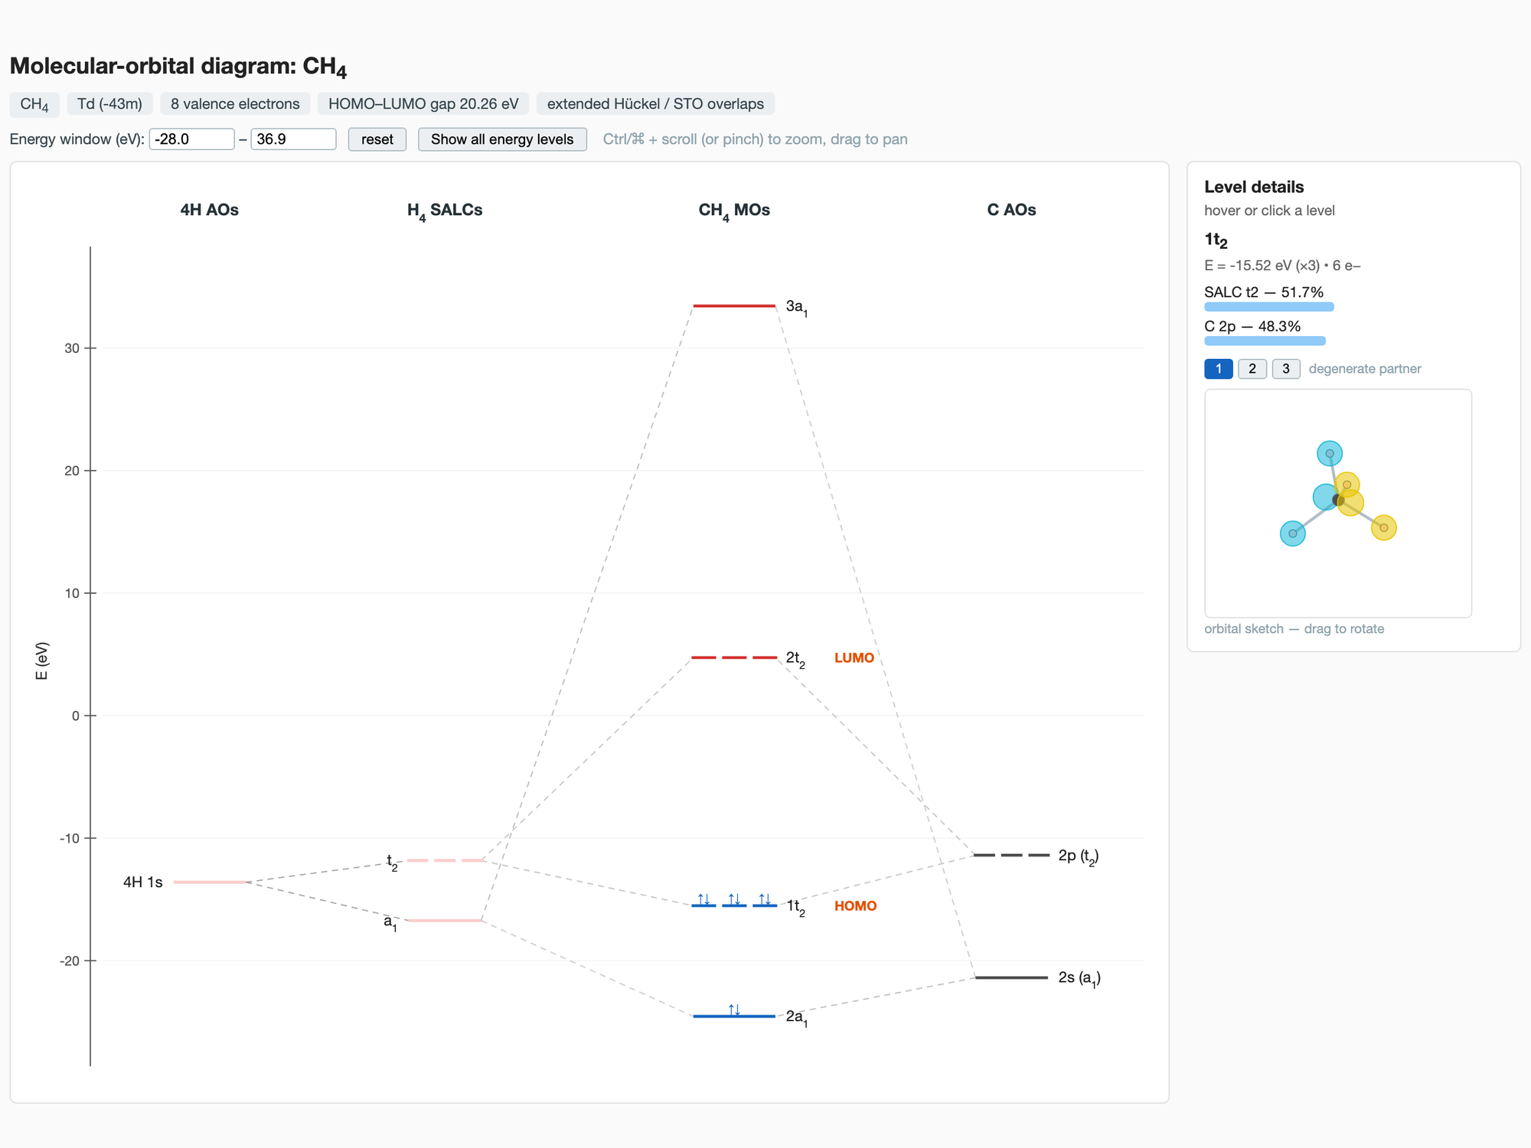Click the carbon 2s (a1) AO level
The image size is (1531, 1148).
click(x=1011, y=977)
